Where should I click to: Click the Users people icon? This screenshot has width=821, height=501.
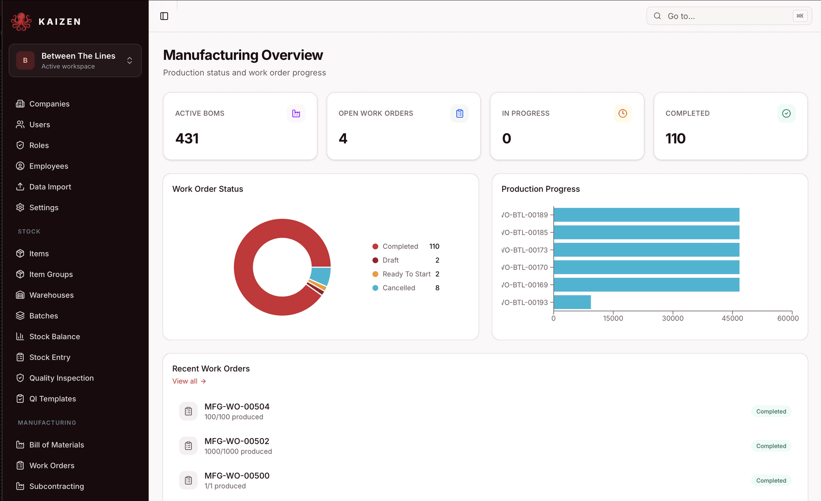pyautogui.click(x=20, y=124)
